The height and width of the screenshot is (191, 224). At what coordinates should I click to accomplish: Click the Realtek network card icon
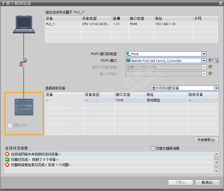(x=129, y=61)
